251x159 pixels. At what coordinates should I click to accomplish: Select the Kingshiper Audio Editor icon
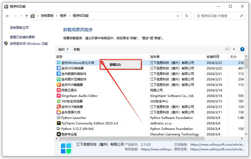[59, 96]
